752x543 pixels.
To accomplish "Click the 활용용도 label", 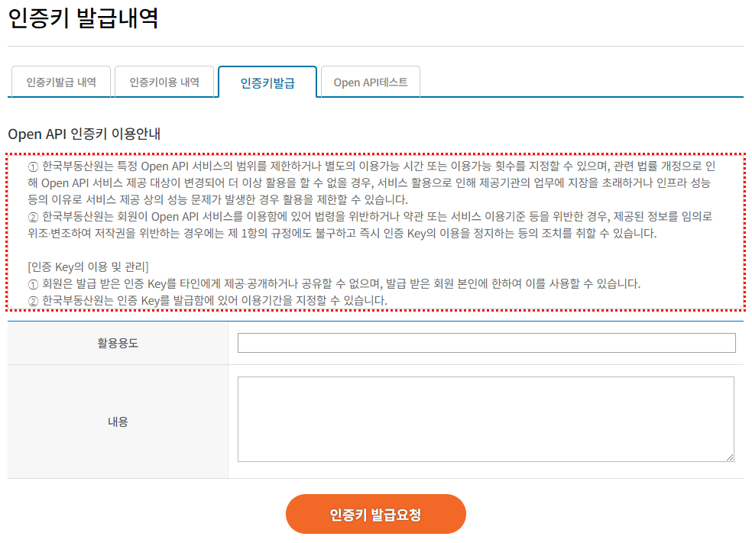I will [x=118, y=343].
